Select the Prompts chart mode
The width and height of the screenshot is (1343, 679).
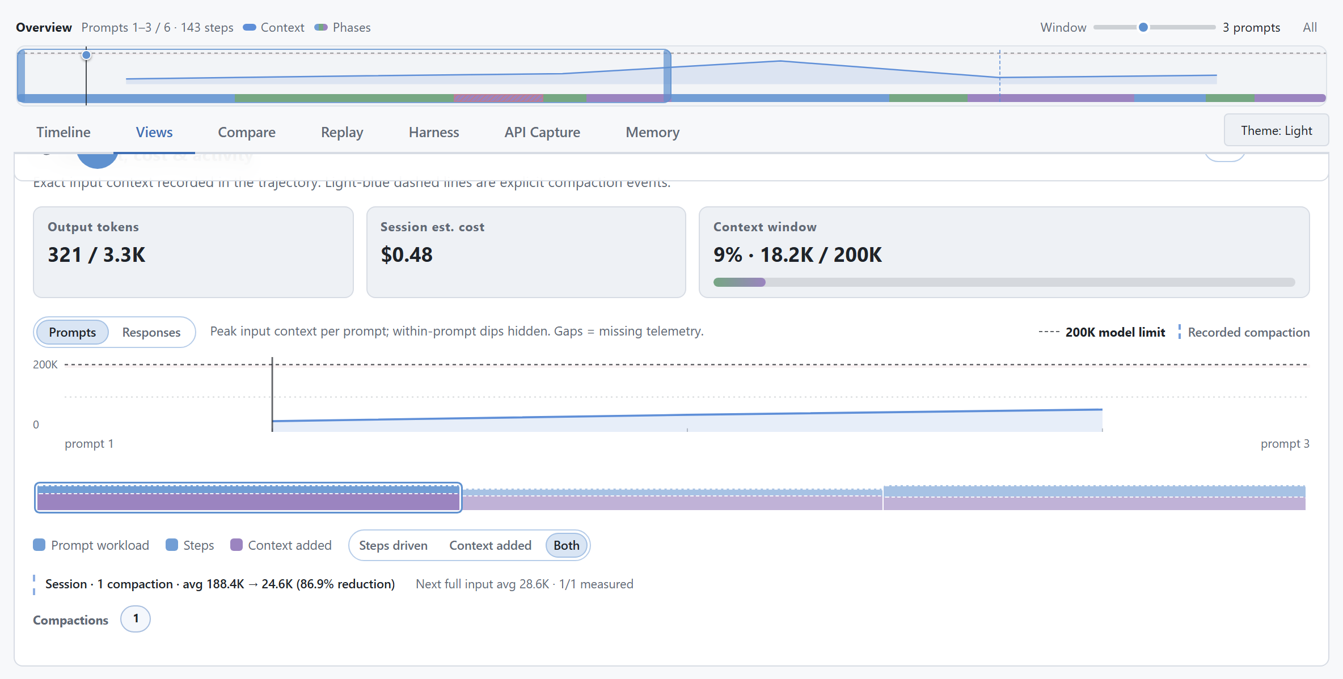pyautogui.click(x=72, y=332)
